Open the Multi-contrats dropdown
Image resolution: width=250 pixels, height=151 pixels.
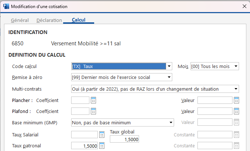point(236,88)
